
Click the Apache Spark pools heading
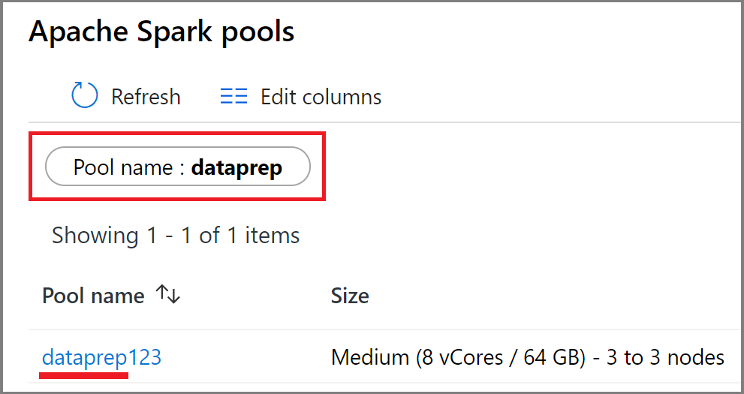click(161, 32)
